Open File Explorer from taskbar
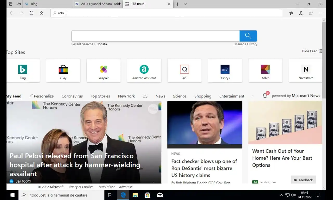333x200 pixels. 135,195
